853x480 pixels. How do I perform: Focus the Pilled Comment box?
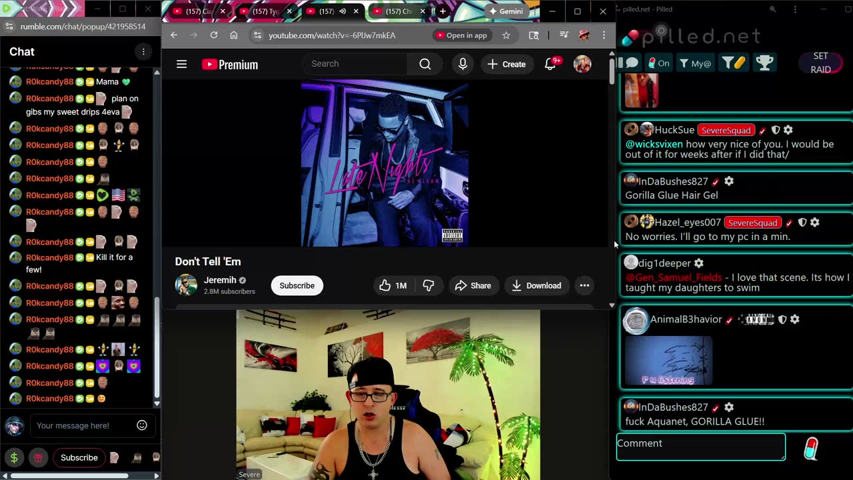(701, 447)
